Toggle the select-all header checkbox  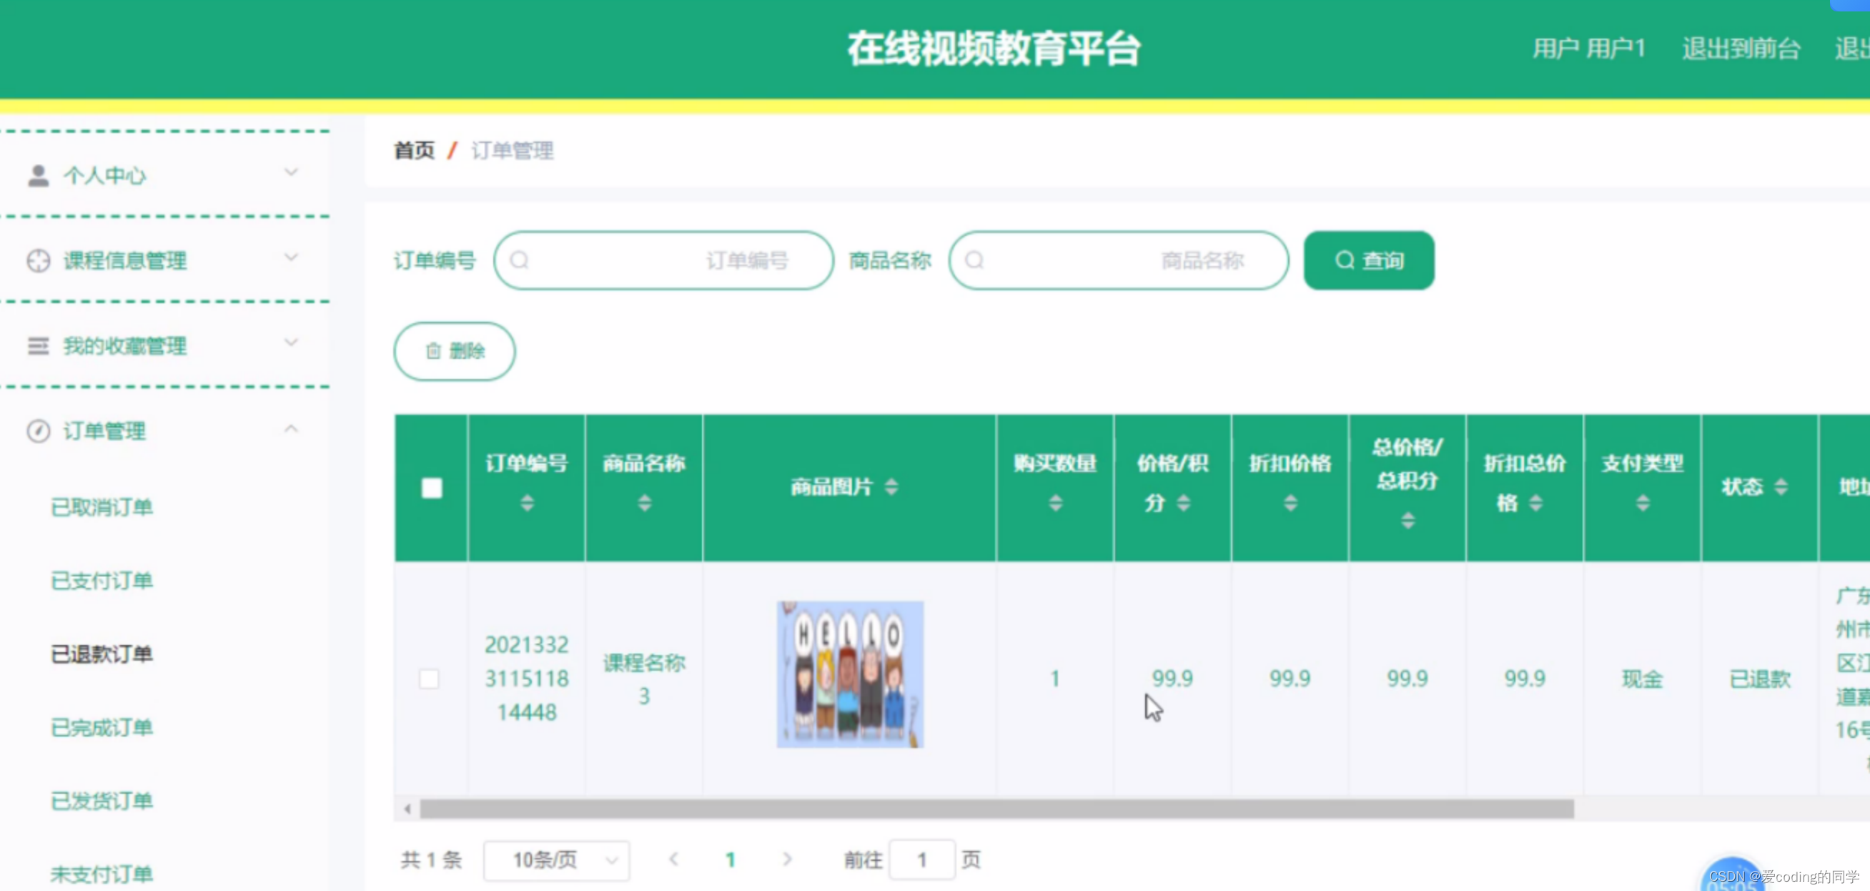point(431,488)
